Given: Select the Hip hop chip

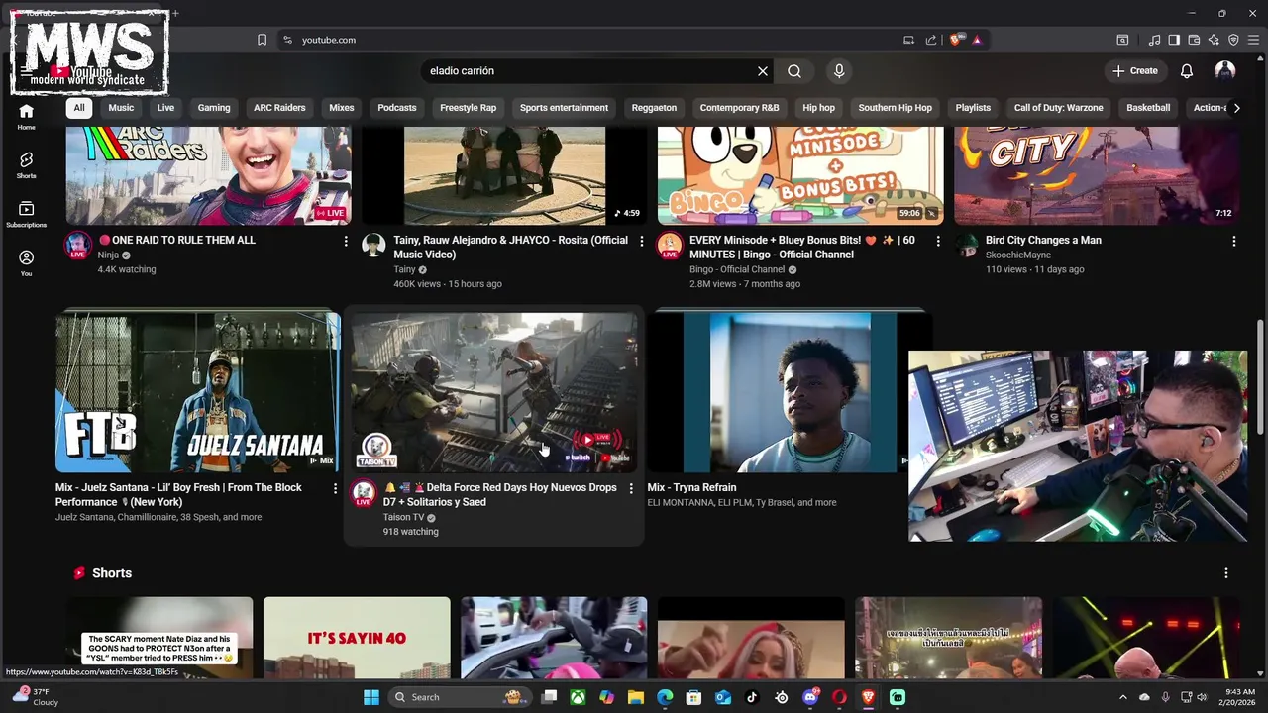Looking at the screenshot, I should (x=818, y=108).
